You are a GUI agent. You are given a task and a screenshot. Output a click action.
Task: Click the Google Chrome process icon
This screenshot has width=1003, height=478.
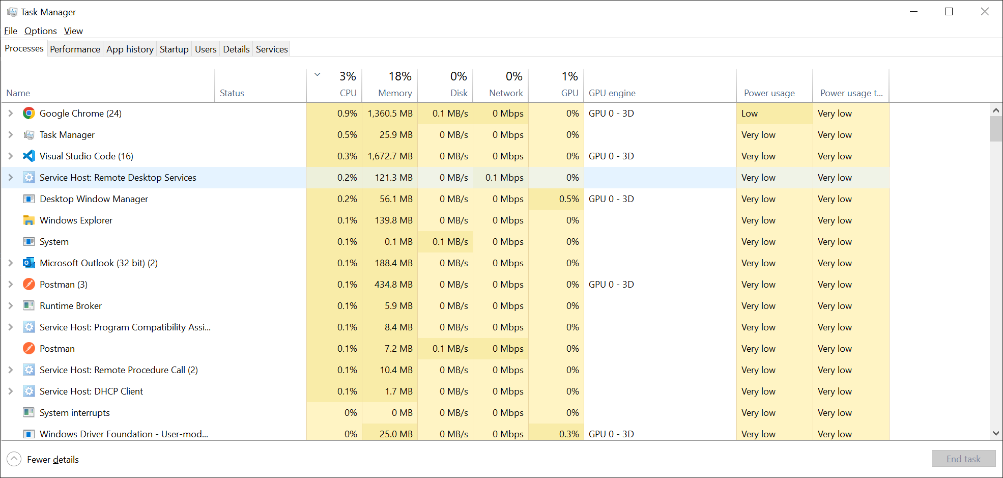click(x=29, y=113)
